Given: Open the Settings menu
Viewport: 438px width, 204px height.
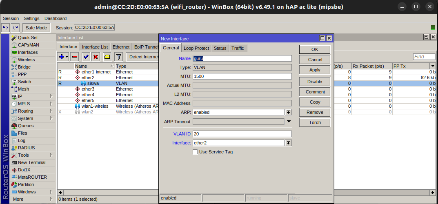Looking at the screenshot, I should click(x=31, y=18).
